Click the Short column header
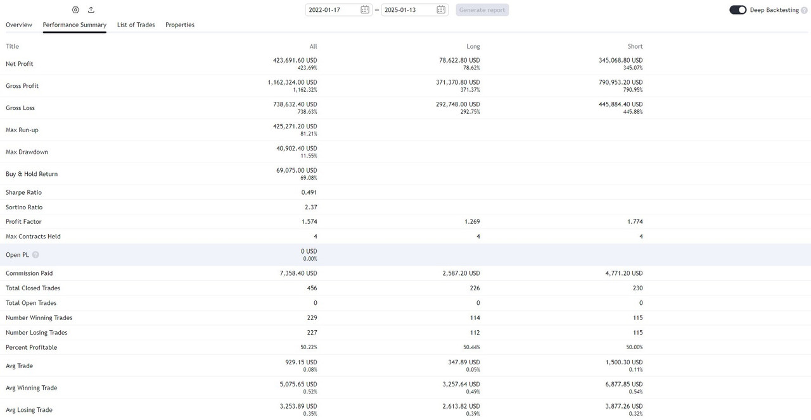The image size is (811, 420). pos(635,46)
